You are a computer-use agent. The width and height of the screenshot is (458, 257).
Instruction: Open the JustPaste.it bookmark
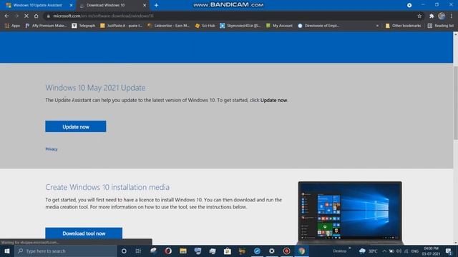pos(121,26)
